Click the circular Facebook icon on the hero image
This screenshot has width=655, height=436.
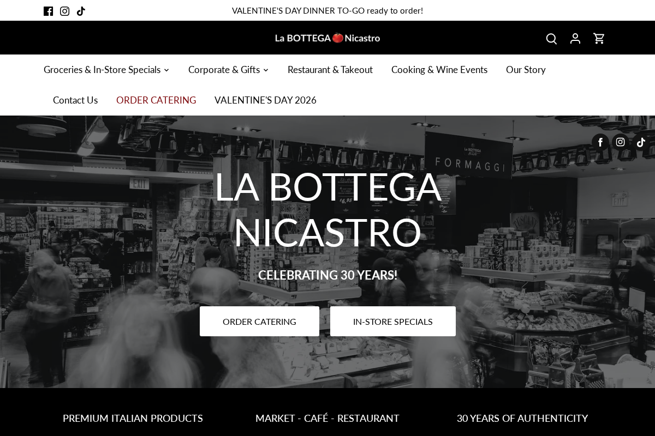pyautogui.click(x=600, y=142)
